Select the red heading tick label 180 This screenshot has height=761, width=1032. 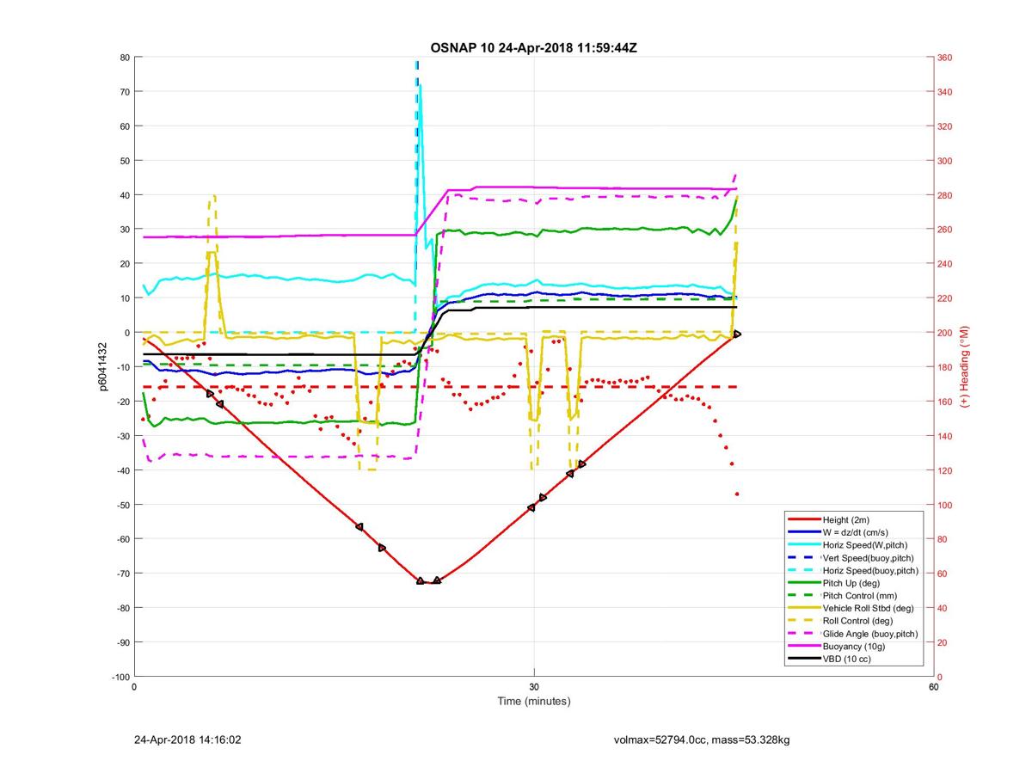pos(946,367)
